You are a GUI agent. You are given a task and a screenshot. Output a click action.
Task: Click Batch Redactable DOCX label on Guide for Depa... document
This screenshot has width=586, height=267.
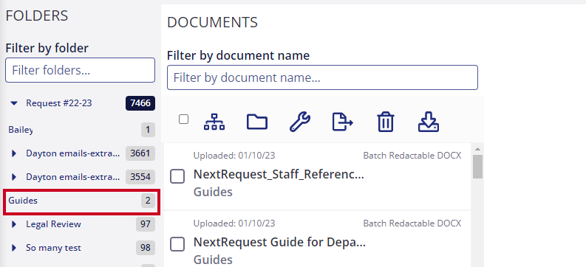pos(412,223)
